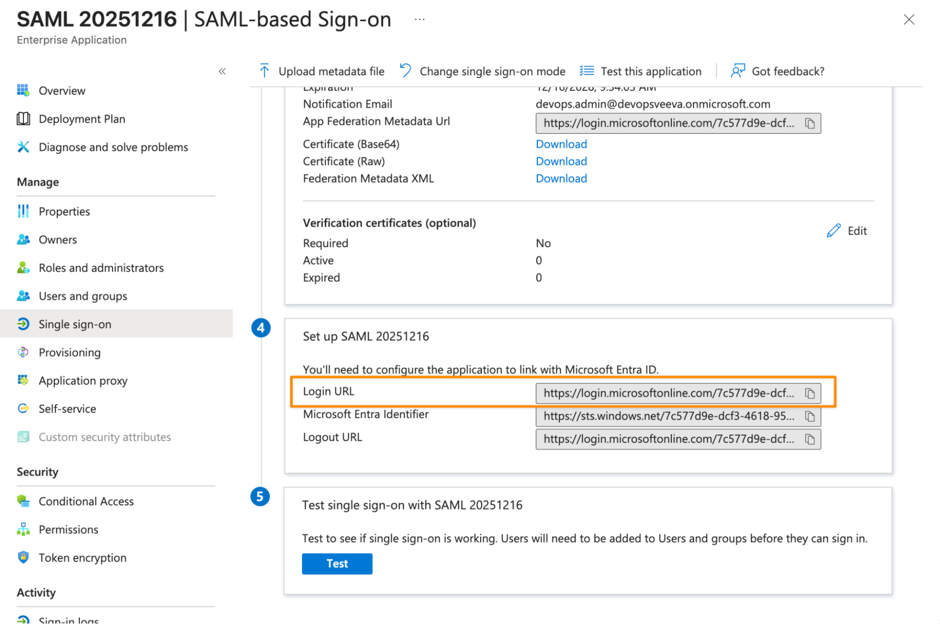Click Got feedback? text
This screenshot has width=940, height=624.
point(788,71)
